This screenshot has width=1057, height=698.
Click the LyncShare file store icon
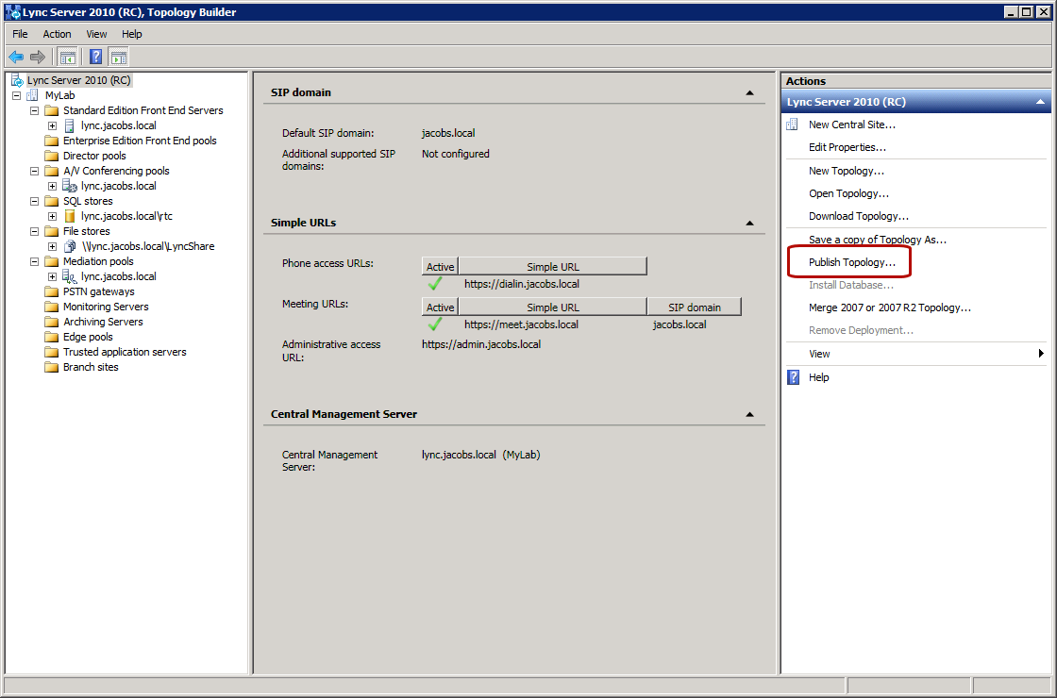(70, 246)
